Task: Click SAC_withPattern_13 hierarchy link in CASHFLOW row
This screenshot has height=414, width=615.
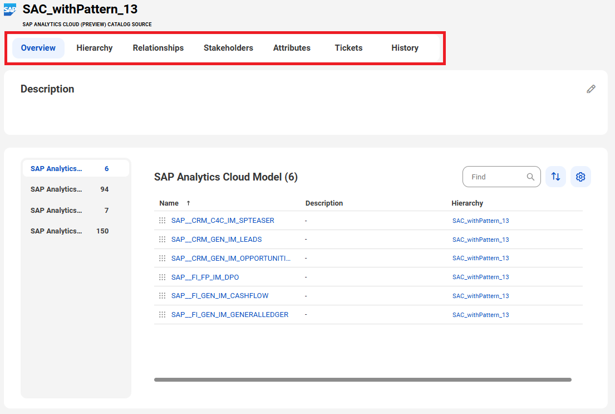Action: pyautogui.click(x=480, y=296)
